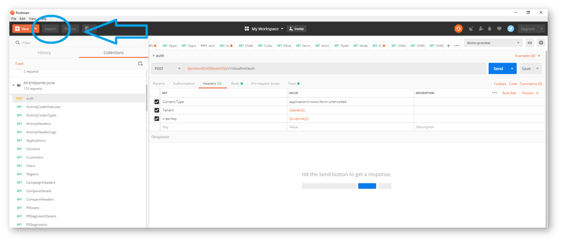Screen dimensions: 562x242
Task: Open the Examples (0) dropdown
Action: (x=528, y=56)
